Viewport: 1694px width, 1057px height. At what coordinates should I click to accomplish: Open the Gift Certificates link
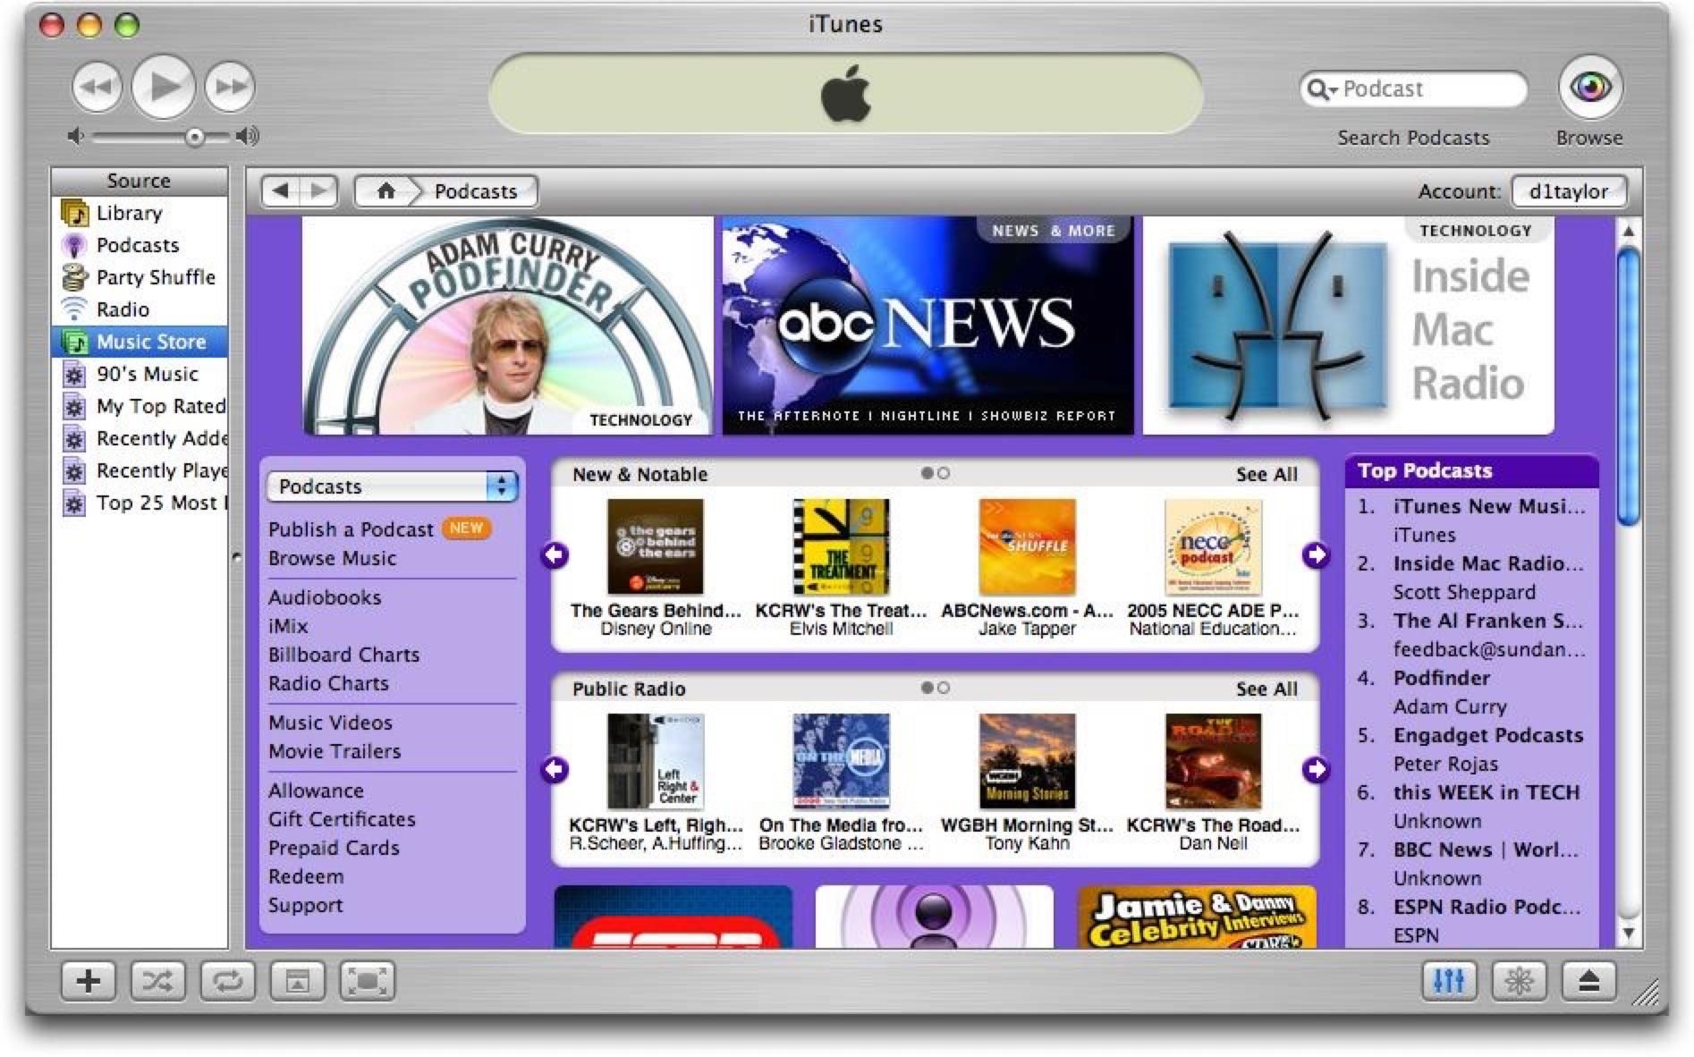click(342, 819)
